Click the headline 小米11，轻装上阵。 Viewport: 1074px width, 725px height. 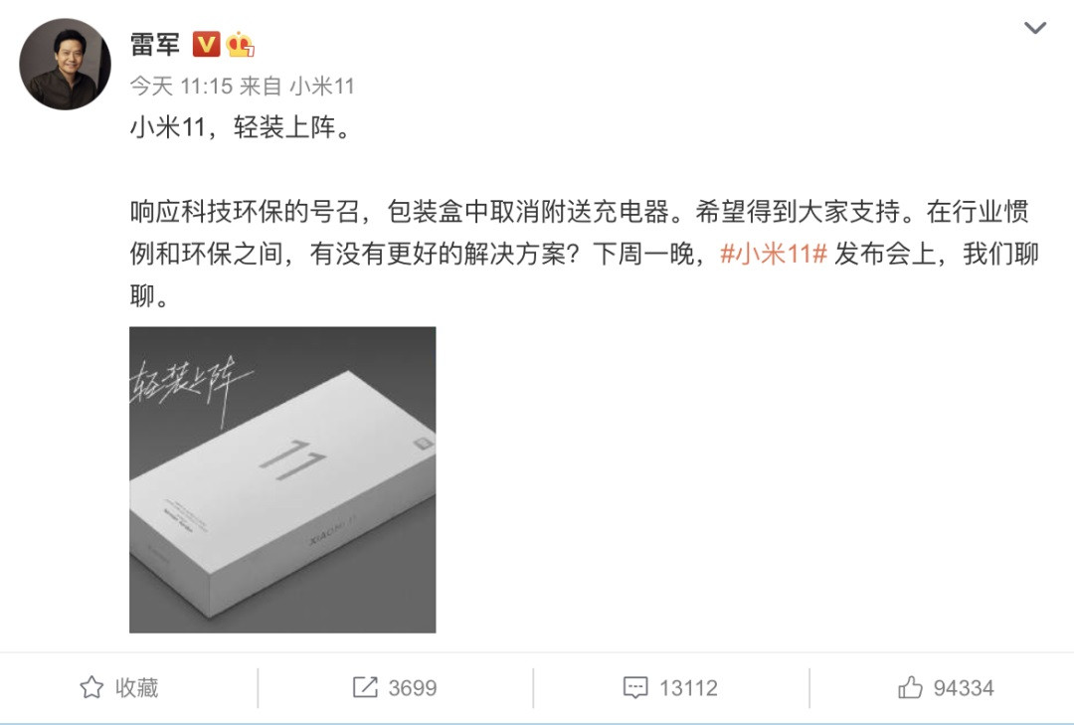(241, 127)
